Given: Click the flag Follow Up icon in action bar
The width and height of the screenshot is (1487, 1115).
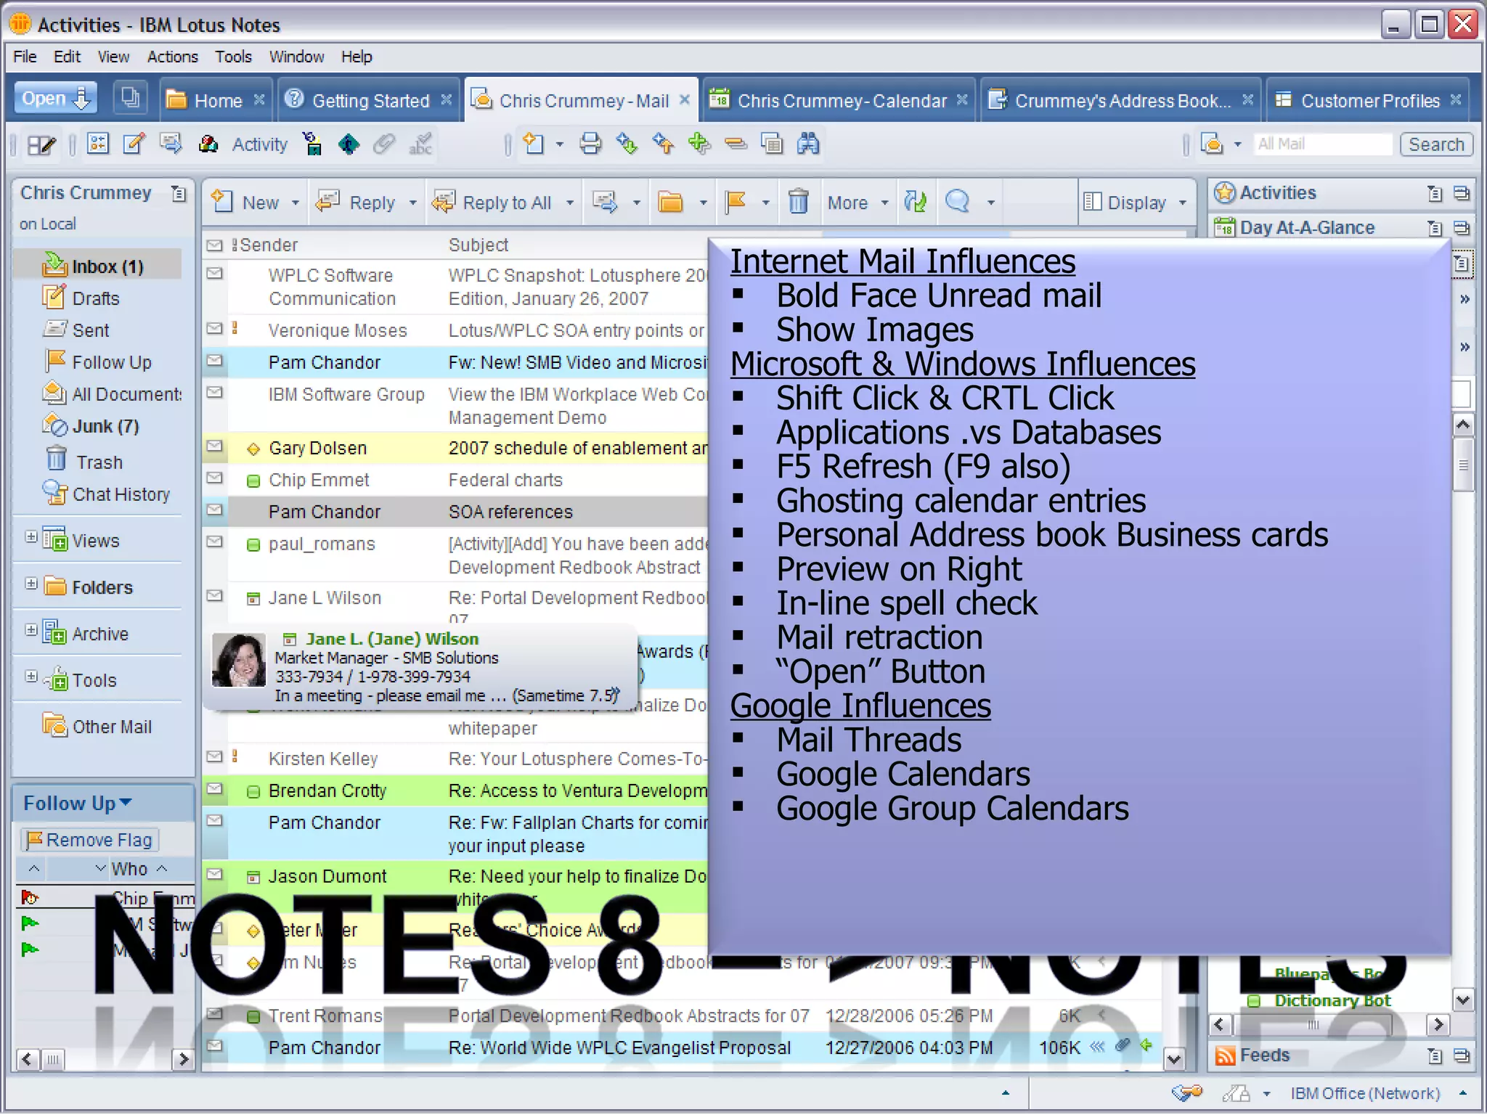Looking at the screenshot, I should click(x=736, y=202).
